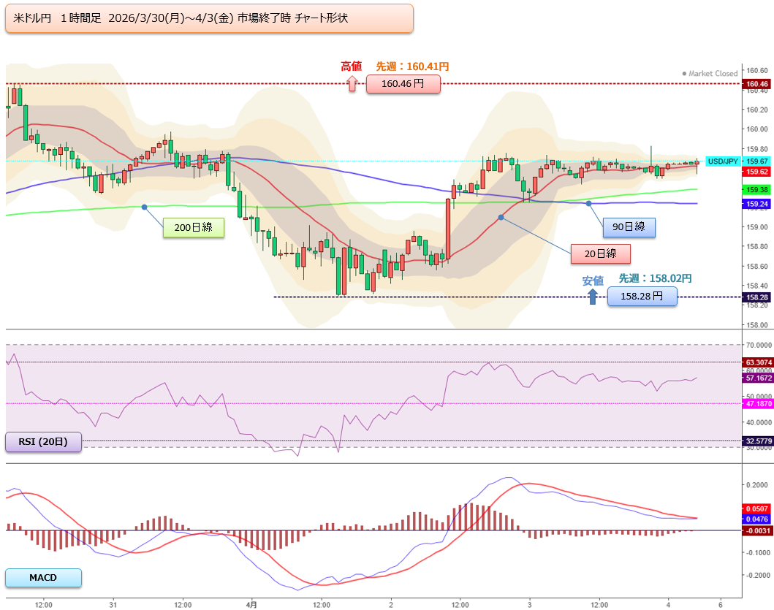Click the 158.28 axis price tag
774x610 pixels.
click(756, 297)
